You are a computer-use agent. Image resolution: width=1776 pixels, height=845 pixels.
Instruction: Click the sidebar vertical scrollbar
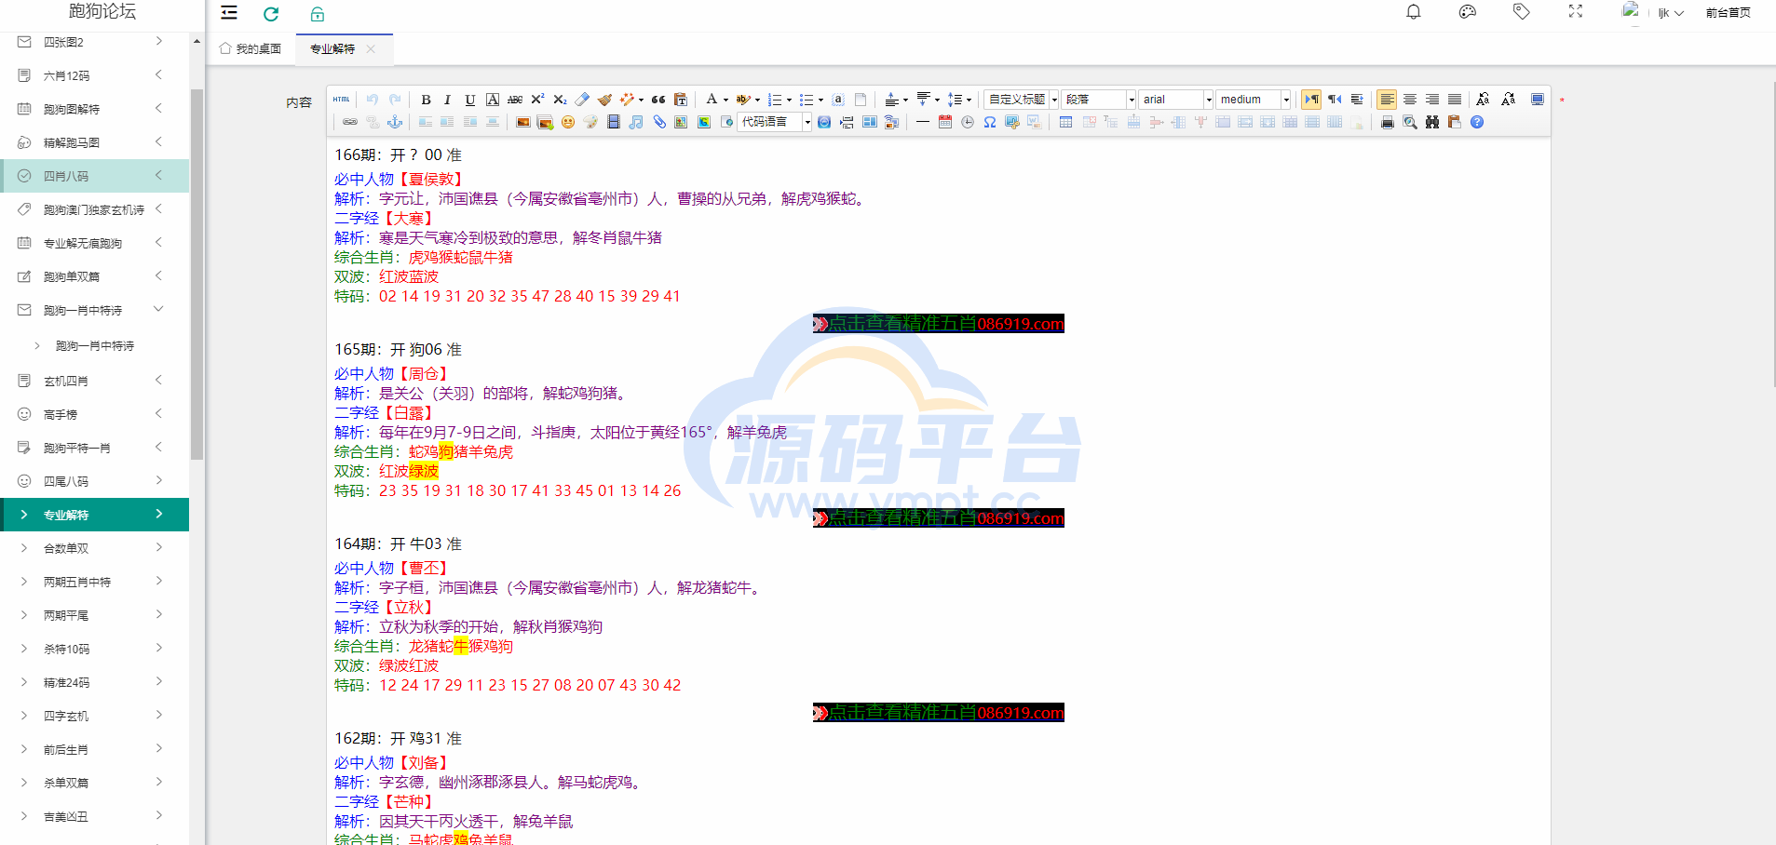pos(197,274)
